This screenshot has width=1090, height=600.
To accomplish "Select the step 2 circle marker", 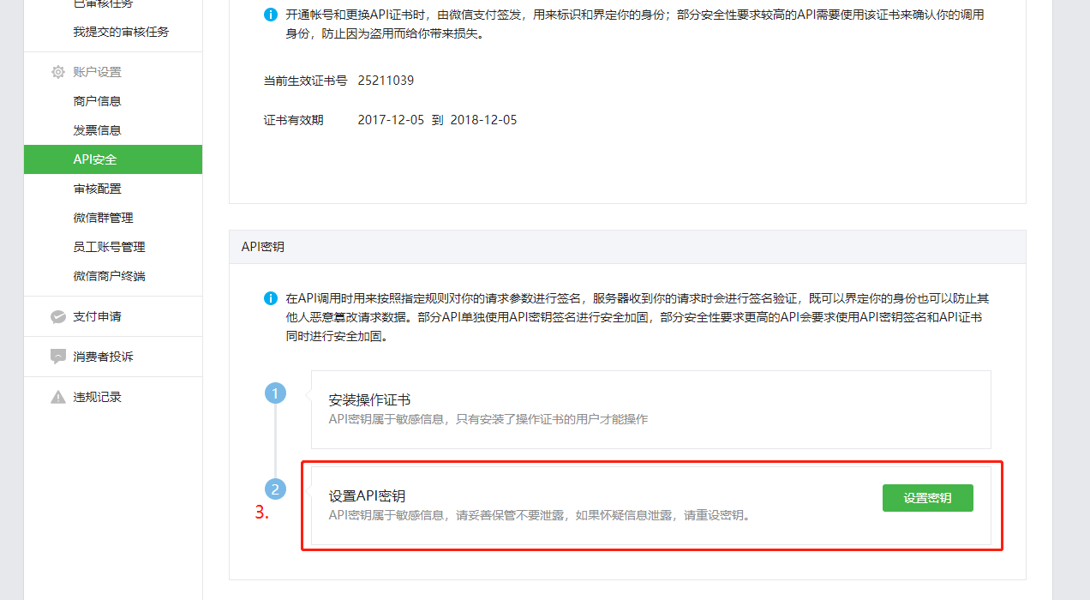I will [x=275, y=489].
